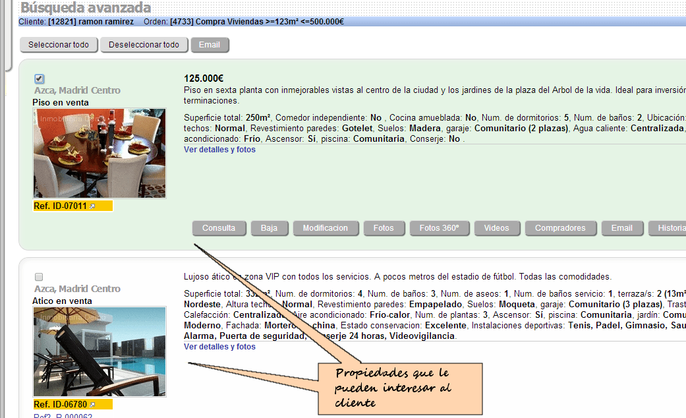This screenshot has height=418, width=686.
Task: Open the pool terrace property thumbnail
Action: point(100,351)
